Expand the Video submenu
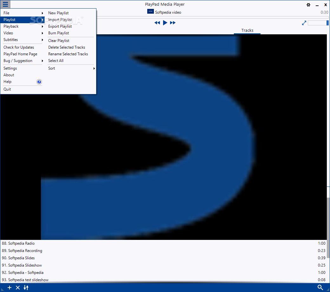 point(23,33)
